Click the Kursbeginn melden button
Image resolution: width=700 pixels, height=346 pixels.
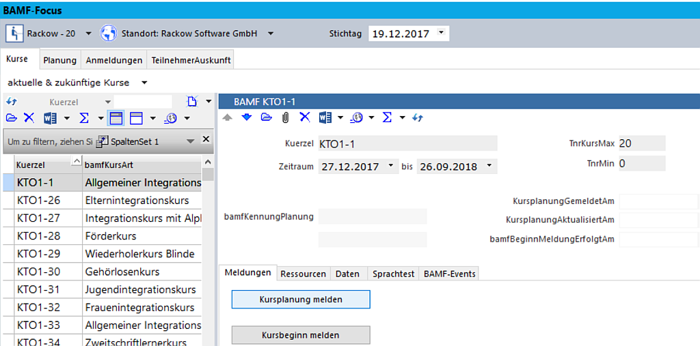coord(301,335)
